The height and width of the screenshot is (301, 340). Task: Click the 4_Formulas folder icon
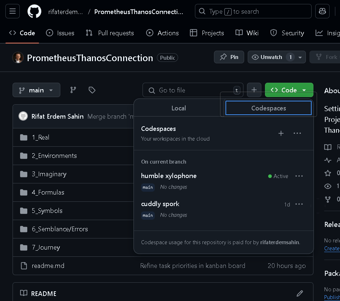(x=24, y=192)
